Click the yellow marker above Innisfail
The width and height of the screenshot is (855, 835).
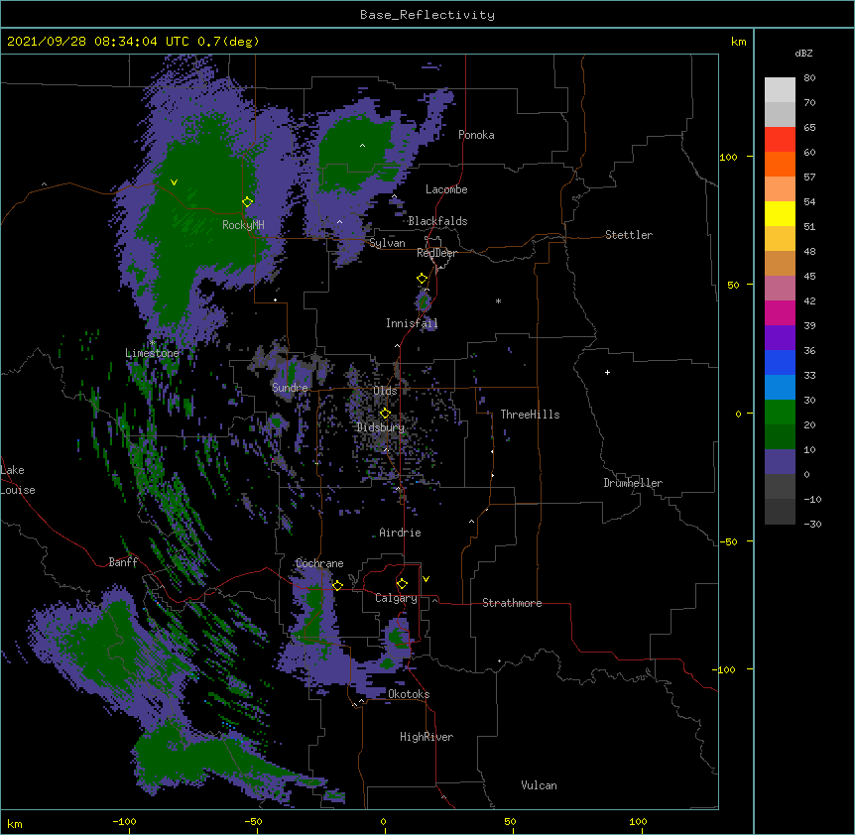423,278
